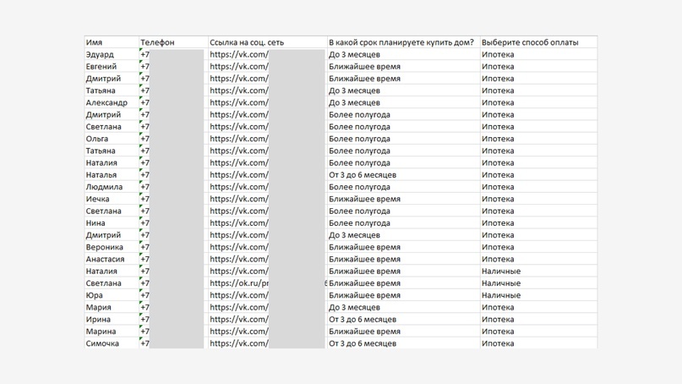Select the name cell Александр

[x=112, y=102]
